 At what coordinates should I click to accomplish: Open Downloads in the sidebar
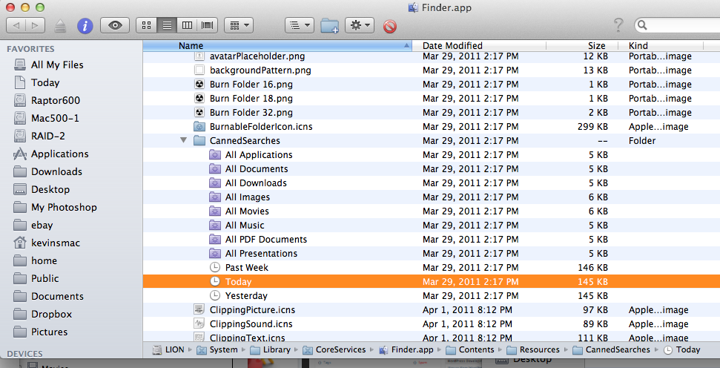56,172
